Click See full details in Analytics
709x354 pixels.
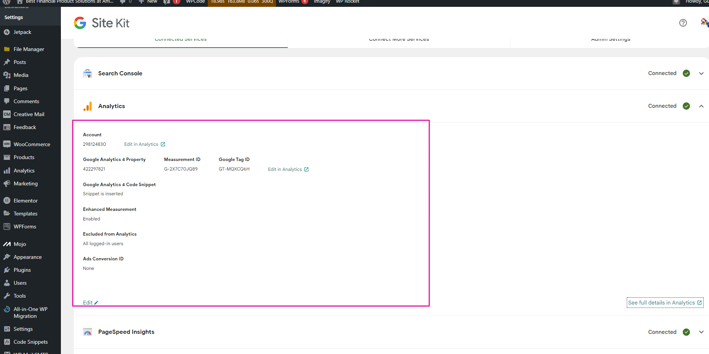664,303
